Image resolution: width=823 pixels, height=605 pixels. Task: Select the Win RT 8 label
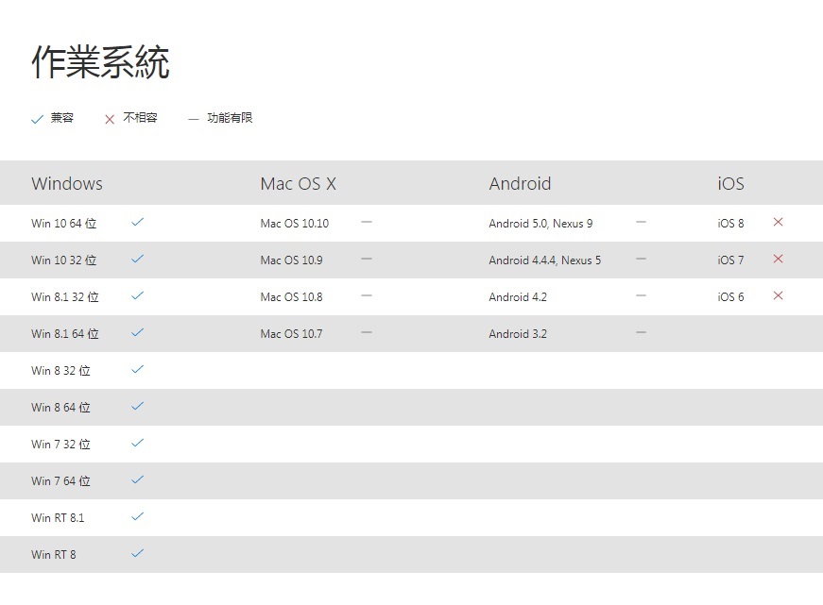click(54, 555)
